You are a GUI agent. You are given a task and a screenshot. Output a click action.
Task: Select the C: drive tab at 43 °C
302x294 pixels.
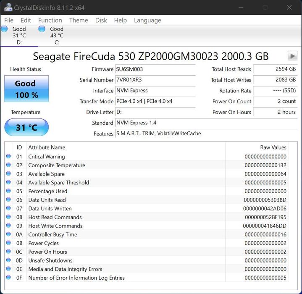click(57, 36)
